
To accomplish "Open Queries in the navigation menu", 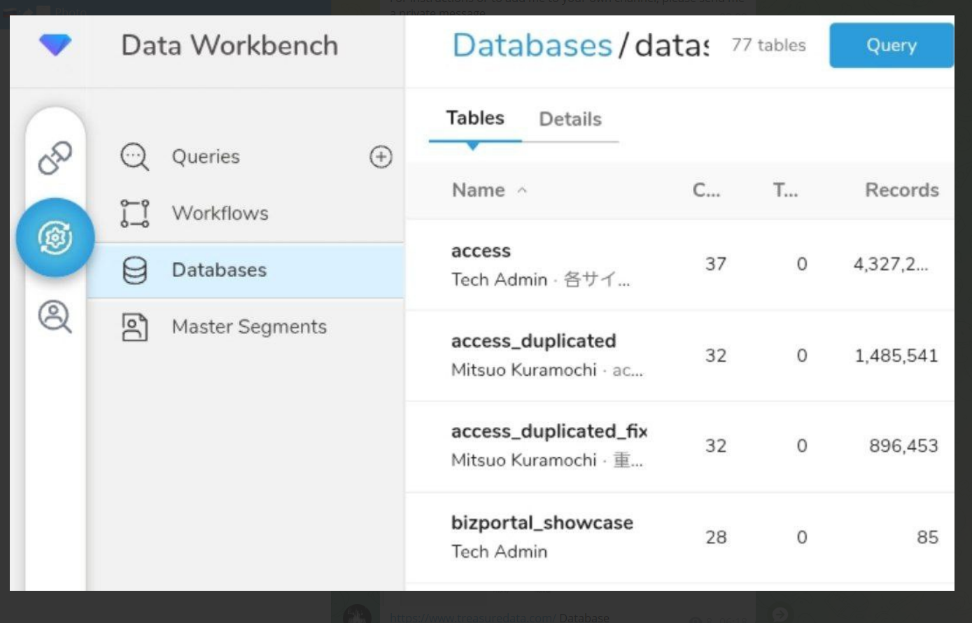I will (x=206, y=157).
